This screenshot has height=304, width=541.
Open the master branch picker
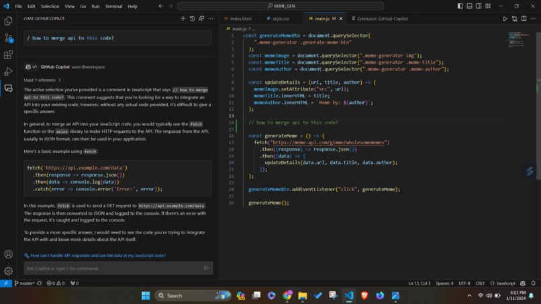[x=24, y=283]
